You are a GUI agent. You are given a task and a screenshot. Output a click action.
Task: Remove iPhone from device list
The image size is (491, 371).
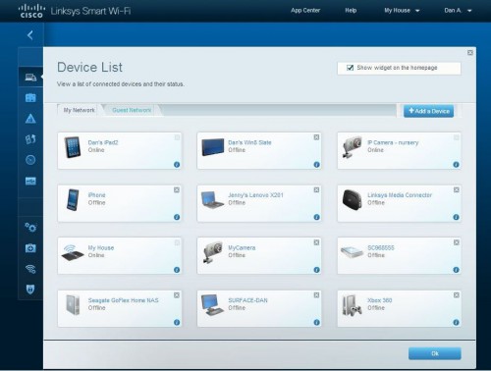pos(177,189)
